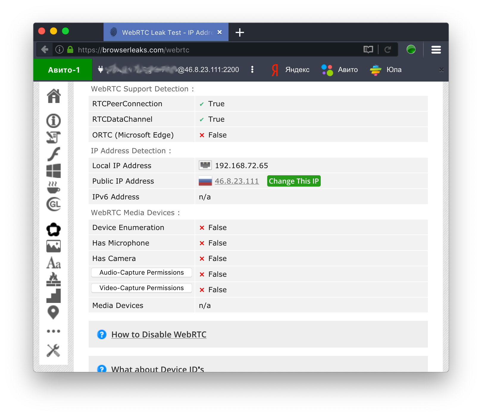This screenshot has width=482, height=416.
Task: Open the Авито bookmark
Action: click(339, 70)
